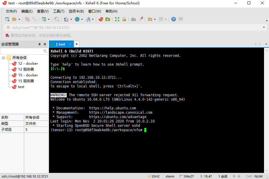Close the 1 test tab
269x179 pixels.
coord(70,44)
